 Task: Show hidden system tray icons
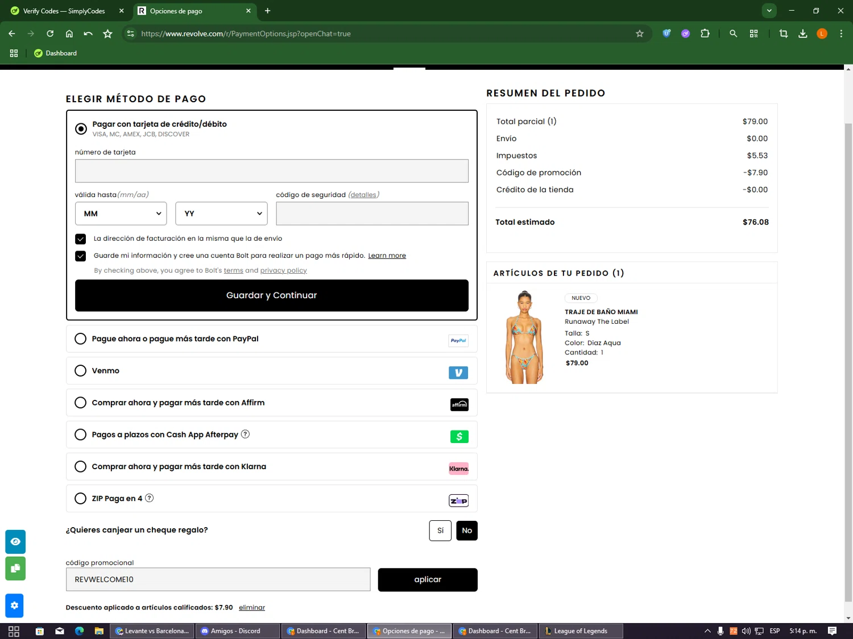[x=707, y=631]
